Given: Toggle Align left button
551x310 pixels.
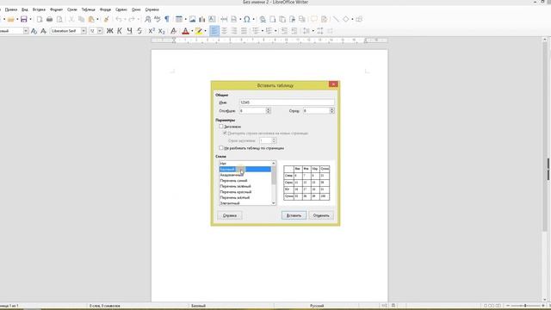Looking at the screenshot, I should coord(214,31).
